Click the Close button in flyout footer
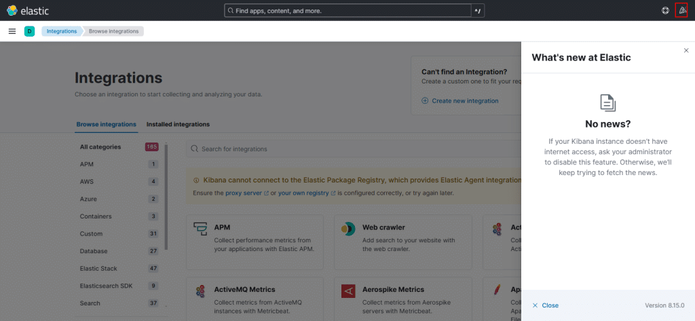 546,305
